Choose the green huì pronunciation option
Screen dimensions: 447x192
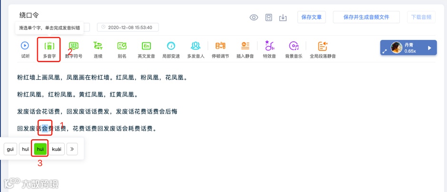[40, 149]
